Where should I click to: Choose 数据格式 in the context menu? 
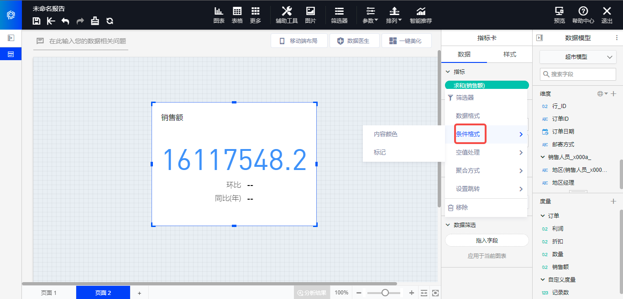pyautogui.click(x=486, y=116)
